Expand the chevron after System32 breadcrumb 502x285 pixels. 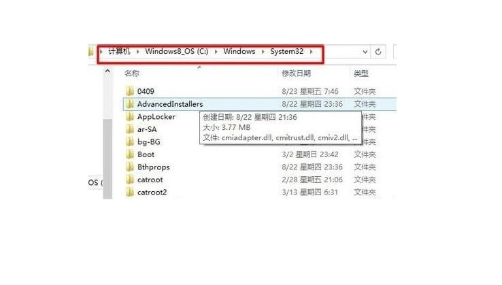pyautogui.click(x=311, y=52)
